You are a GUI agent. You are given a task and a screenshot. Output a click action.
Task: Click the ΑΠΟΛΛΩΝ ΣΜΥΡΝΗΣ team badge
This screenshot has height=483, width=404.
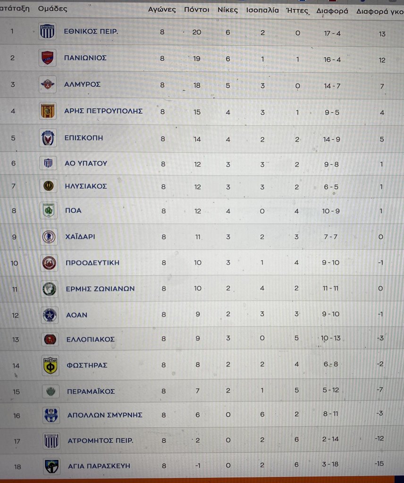click(50, 415)
